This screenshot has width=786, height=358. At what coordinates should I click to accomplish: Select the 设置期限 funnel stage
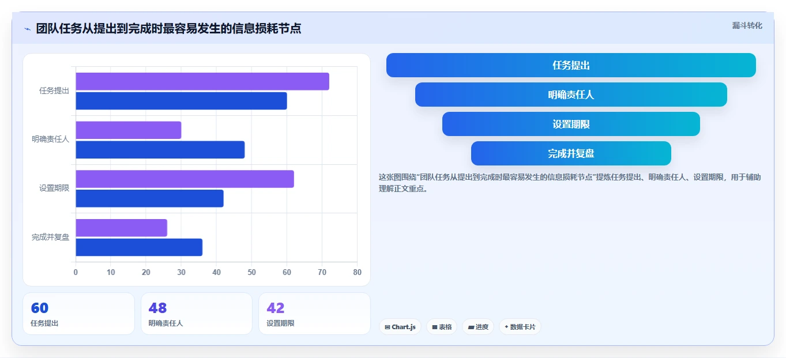[571, 124]
